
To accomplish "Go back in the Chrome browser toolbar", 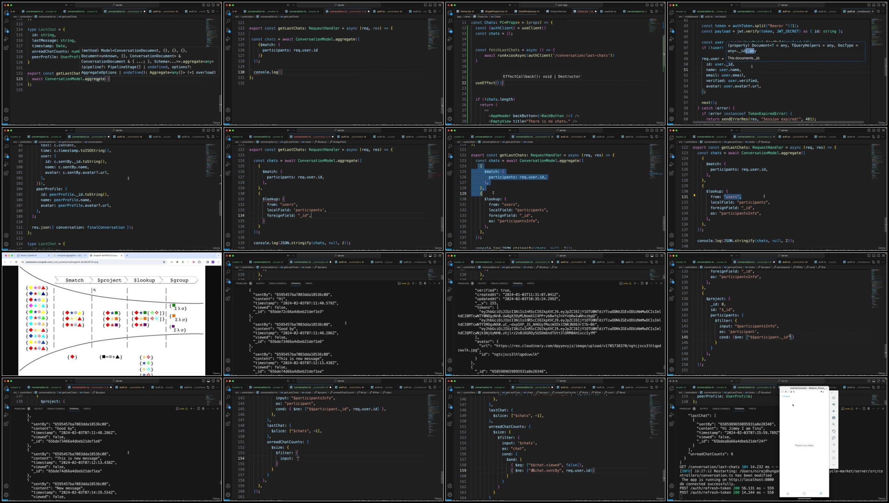I will click(5, 262).
